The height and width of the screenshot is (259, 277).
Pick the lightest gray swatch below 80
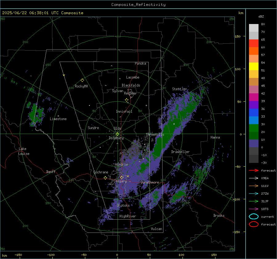pyautogui.click(x=254, y=28)
